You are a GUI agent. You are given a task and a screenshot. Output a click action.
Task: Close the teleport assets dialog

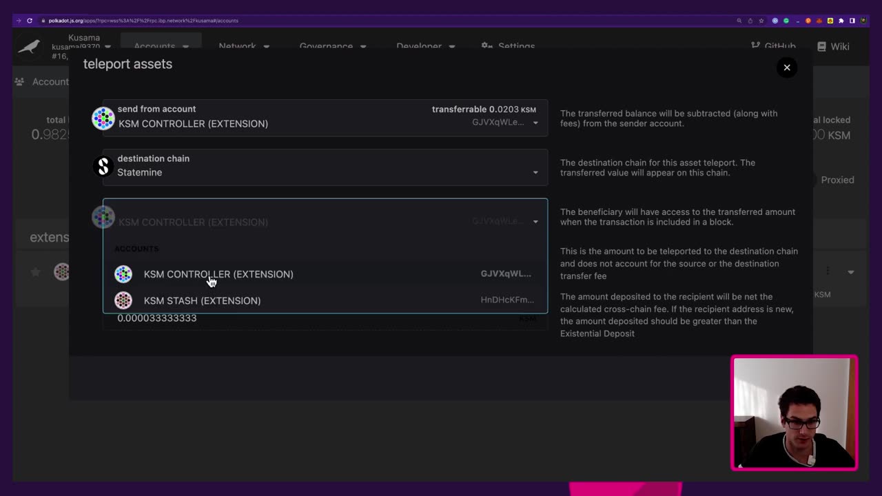786,68
